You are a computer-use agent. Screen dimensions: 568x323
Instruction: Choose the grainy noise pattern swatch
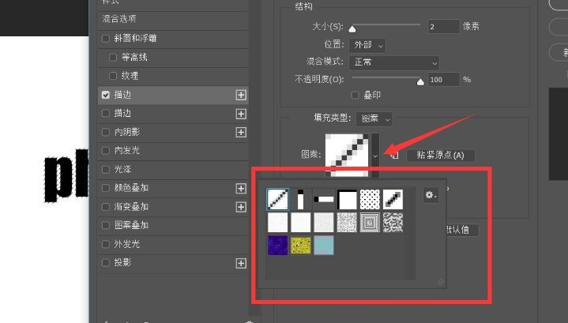[347, 222]
